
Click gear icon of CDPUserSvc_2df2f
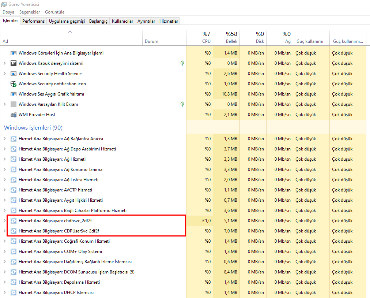tap(14, 231)
